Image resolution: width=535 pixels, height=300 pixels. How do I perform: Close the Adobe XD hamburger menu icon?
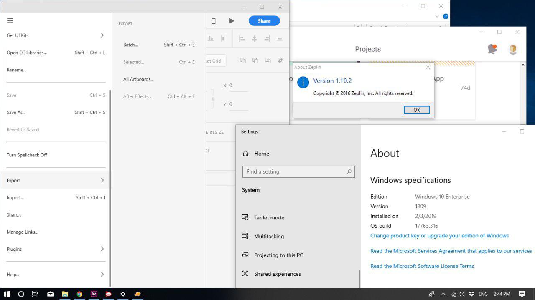[10, 21]
